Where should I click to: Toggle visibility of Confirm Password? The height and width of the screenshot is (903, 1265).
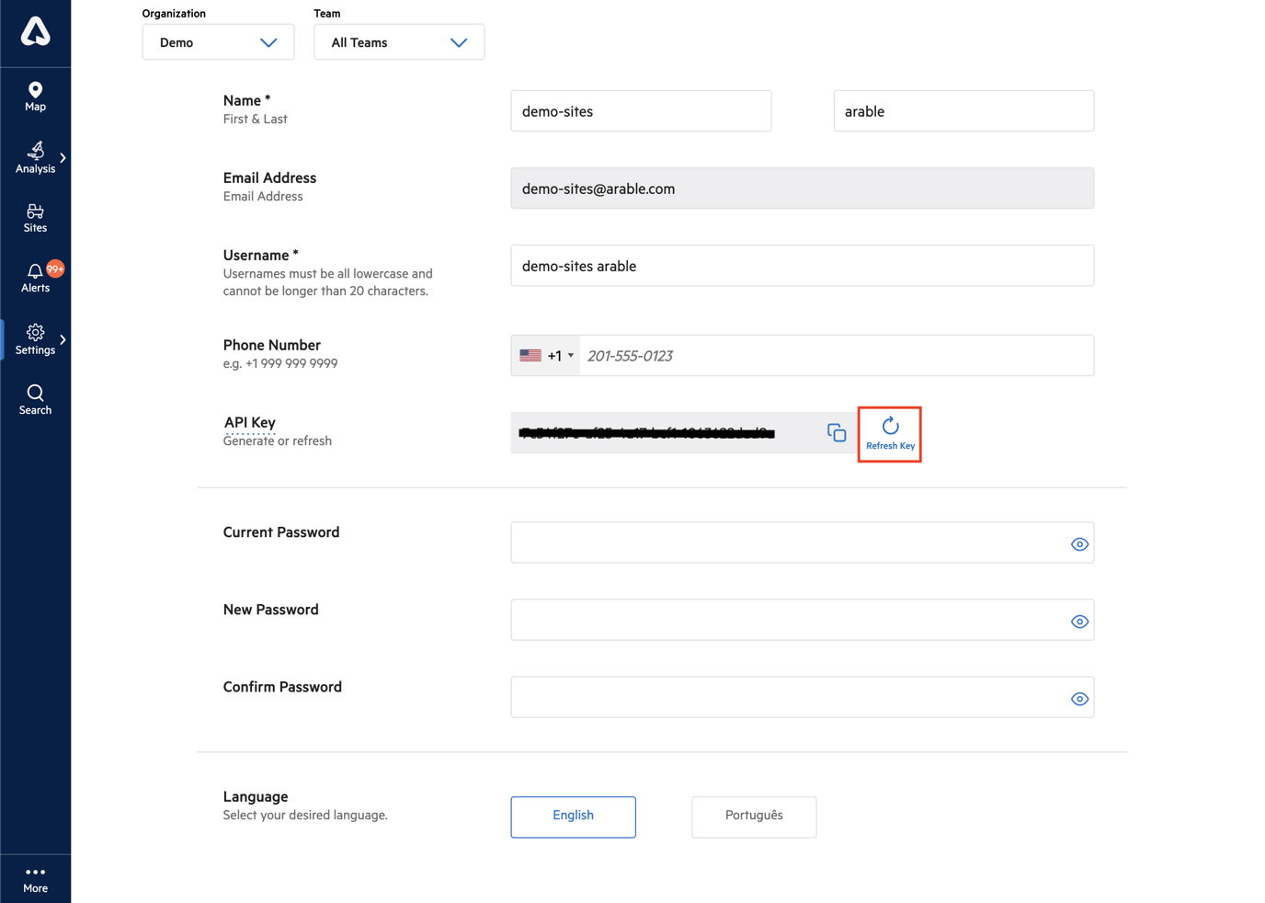(x=1079, y=699)
